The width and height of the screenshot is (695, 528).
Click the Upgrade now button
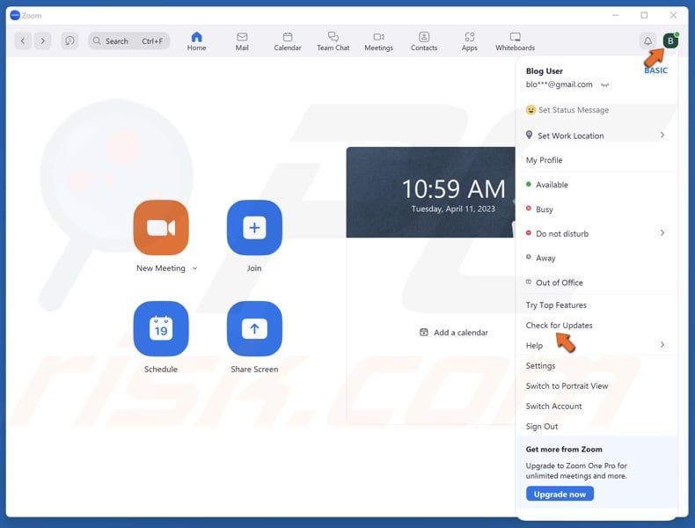point(560,495)
